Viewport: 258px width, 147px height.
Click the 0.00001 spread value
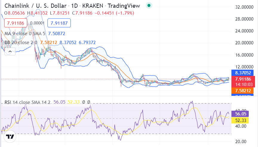coord(37,23)
